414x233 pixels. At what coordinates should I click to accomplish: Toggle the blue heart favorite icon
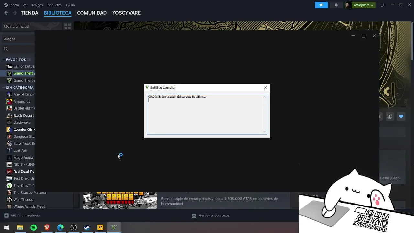pyautogui.click(x=401, y=116)
